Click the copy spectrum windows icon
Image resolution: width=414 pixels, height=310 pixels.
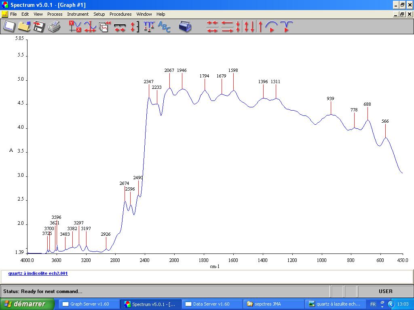click(x=105, y=27)
